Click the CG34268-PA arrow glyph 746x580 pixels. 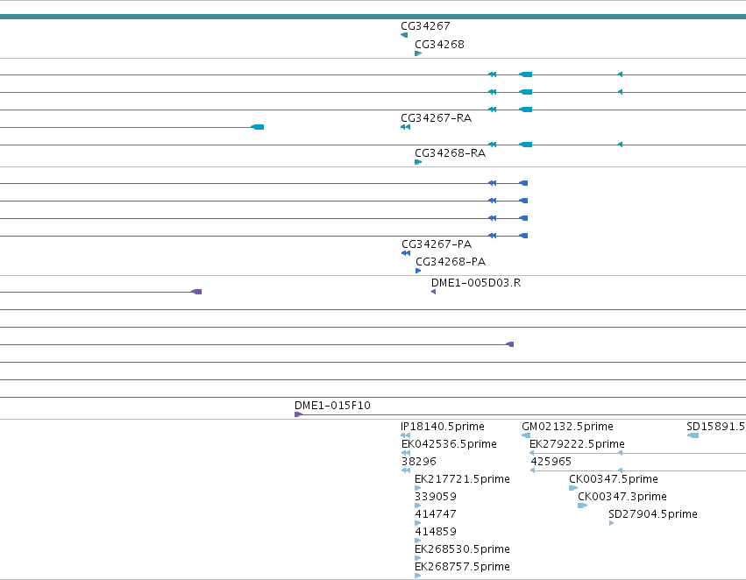[418, 271]
